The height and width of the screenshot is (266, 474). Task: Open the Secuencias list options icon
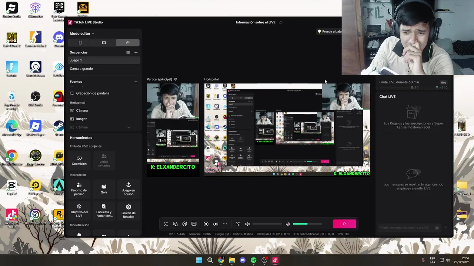[128, 52]
